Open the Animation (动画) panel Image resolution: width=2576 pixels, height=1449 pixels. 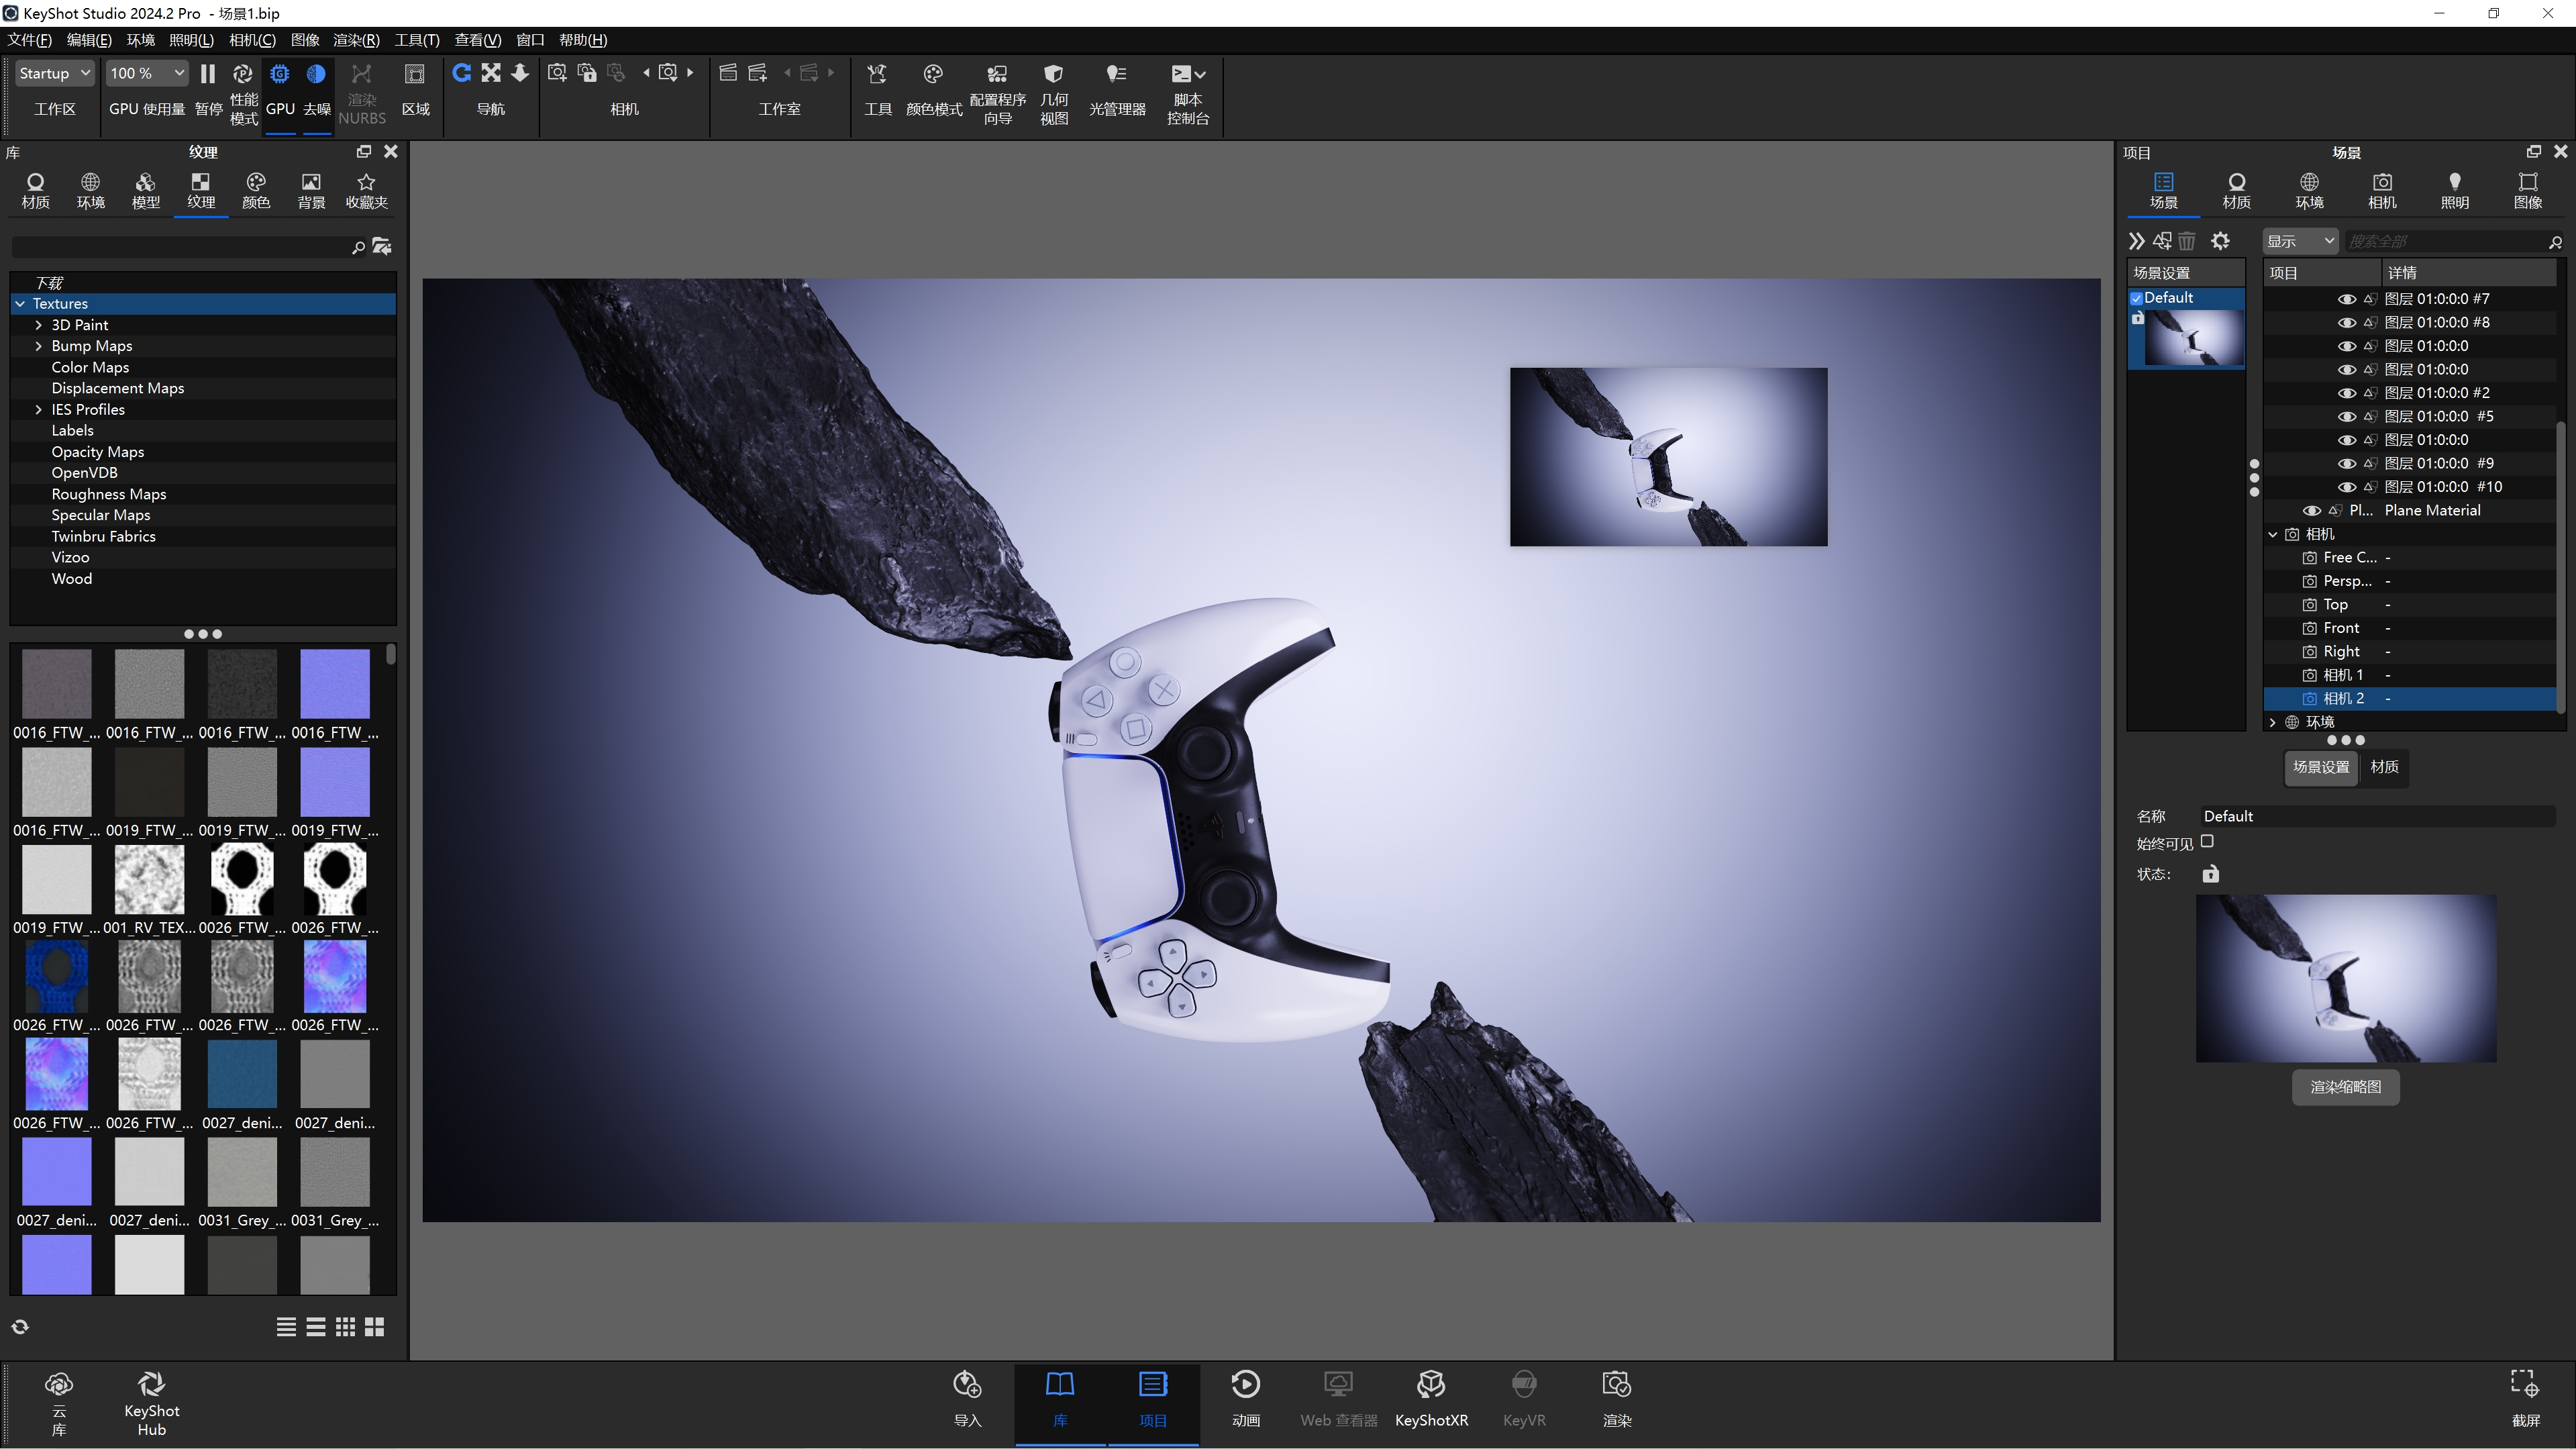pos(1245,1399)
